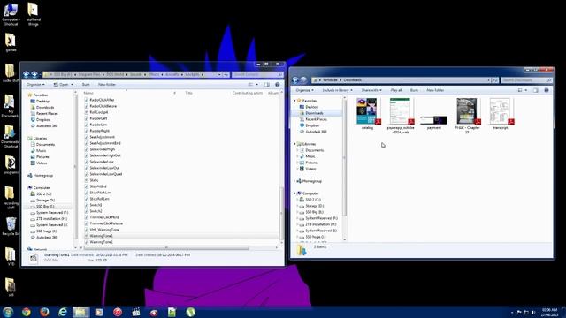Click Burn in the Downloads window toolbar
Image resolution: width=566 pixels, height=318 pixels.
[414, 90]
